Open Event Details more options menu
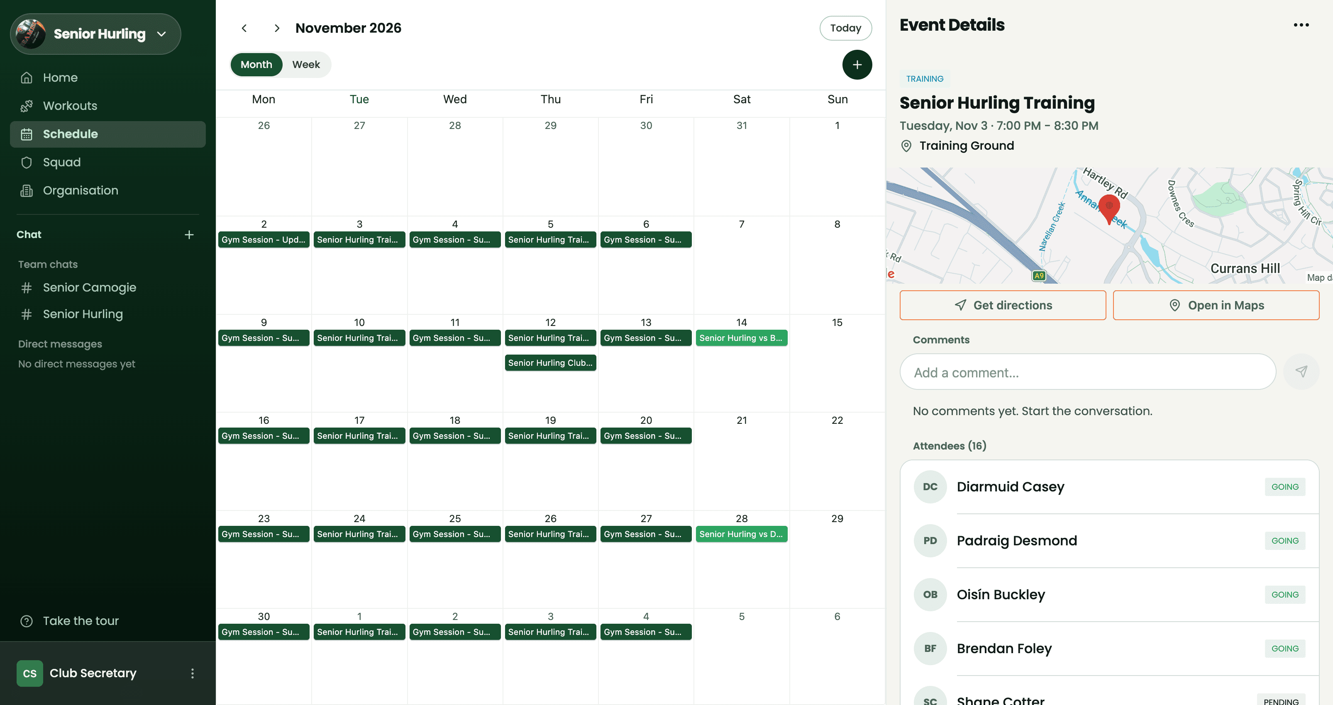 click(1301, 25)
